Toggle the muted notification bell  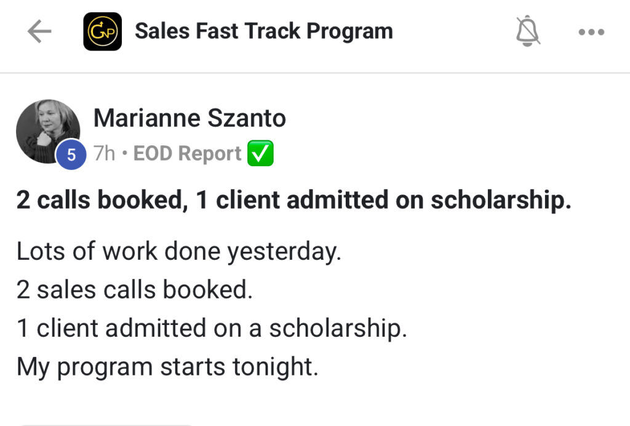click(x=528, y=31)
